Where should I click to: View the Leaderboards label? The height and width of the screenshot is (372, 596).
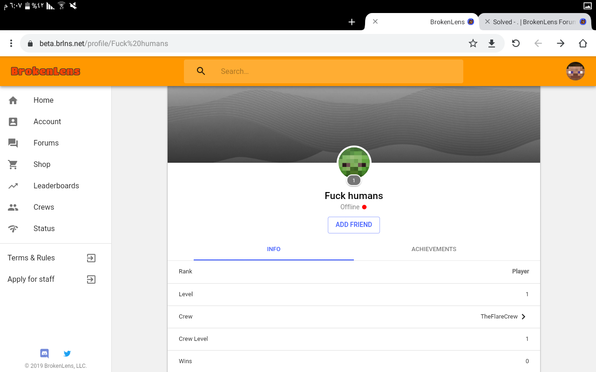tap(56, 186)
